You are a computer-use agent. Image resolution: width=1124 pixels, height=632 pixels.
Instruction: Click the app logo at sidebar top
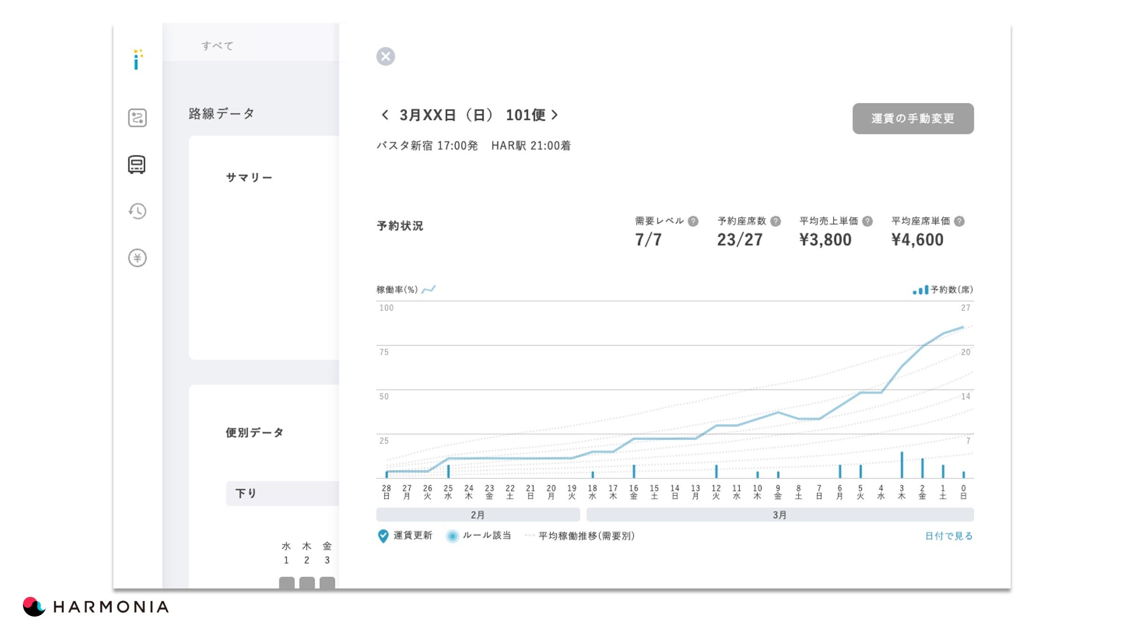point(137,60)
